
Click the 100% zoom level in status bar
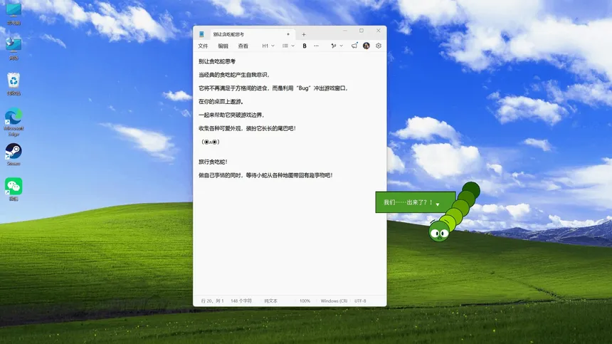coord(305,301)
